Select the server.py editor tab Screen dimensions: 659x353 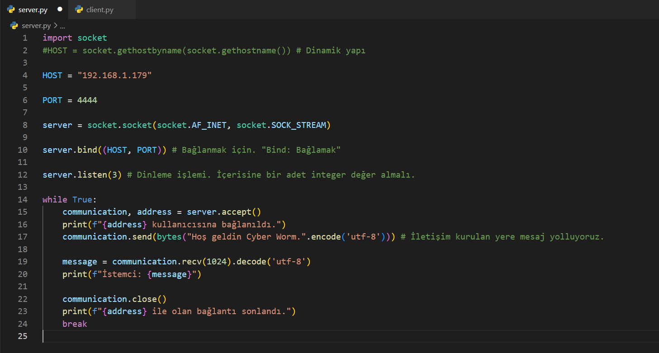33,9
